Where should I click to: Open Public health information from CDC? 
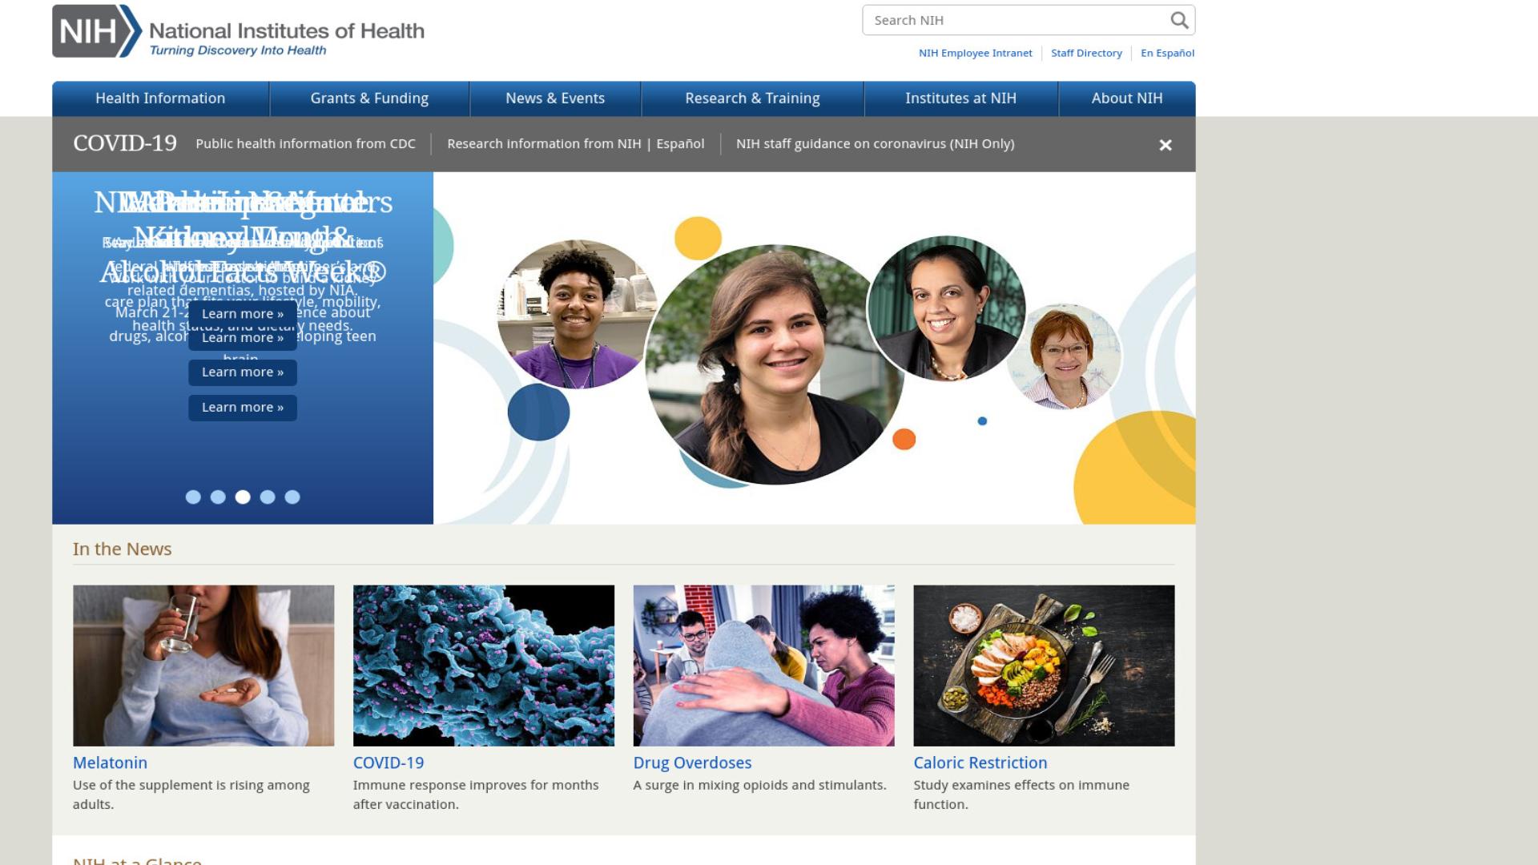(x=305, y=144)
